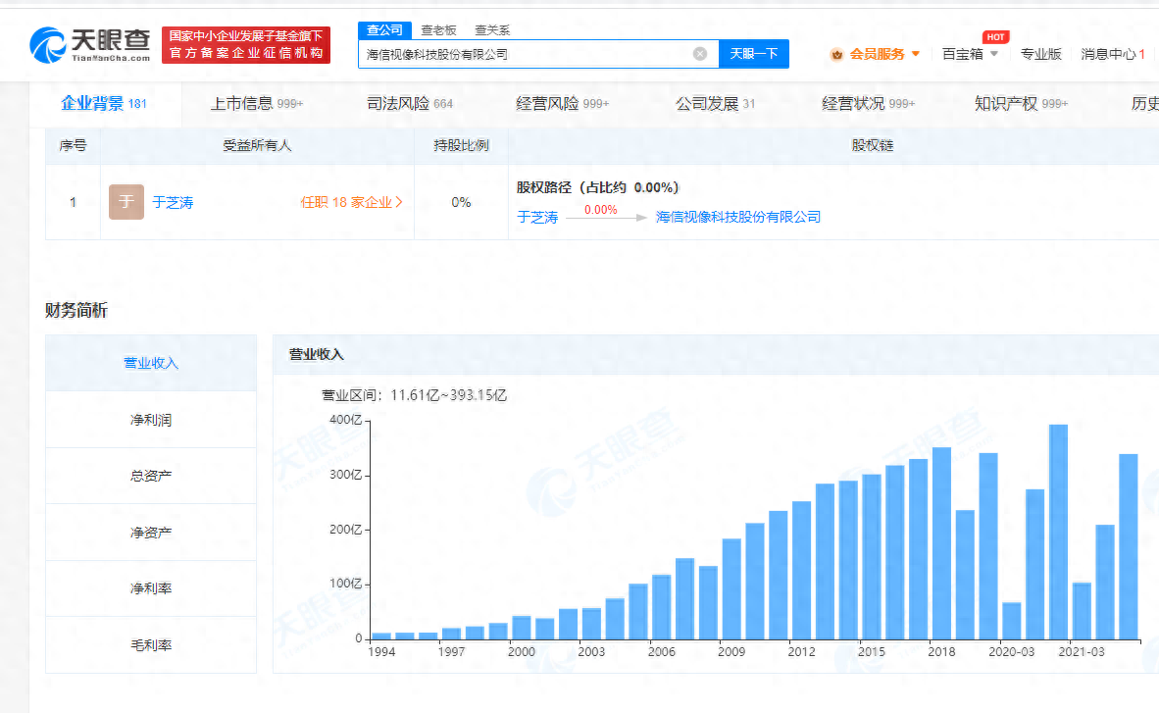
Task: Select the 查老板 search mode
Action: pos(438,30)
